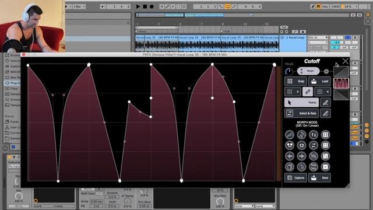Fold the 1 Vocal Loop track
Viewport: 373px width, 210px height.
click(x=282, y=37)
